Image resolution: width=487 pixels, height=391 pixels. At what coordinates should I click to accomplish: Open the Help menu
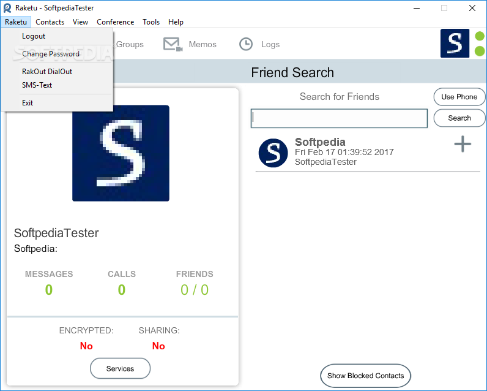[176, 22]
